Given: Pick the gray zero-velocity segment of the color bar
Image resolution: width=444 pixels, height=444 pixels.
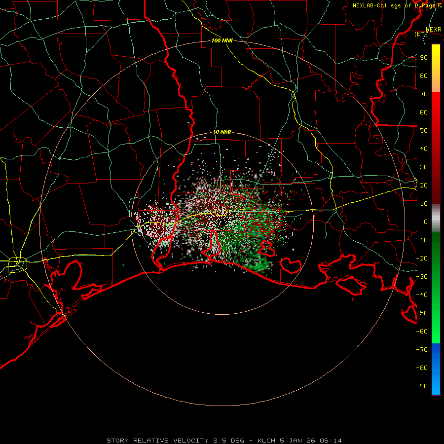Looking at the screenshot, I should (436, 219).
